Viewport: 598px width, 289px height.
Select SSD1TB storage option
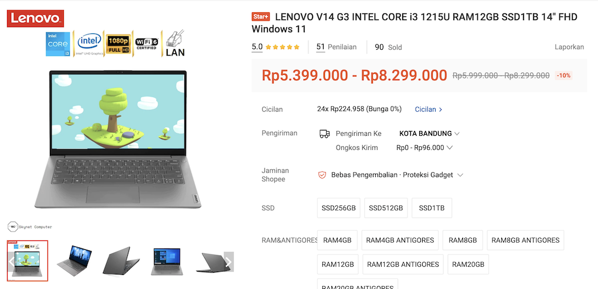pyautogui.click(x=431, y=208)
